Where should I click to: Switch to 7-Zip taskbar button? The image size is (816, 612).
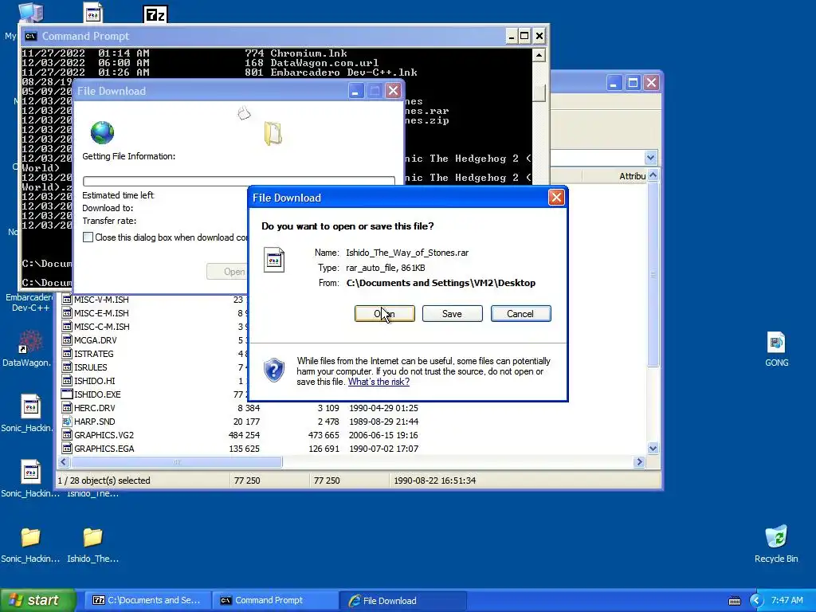click(x=147, y=601)
